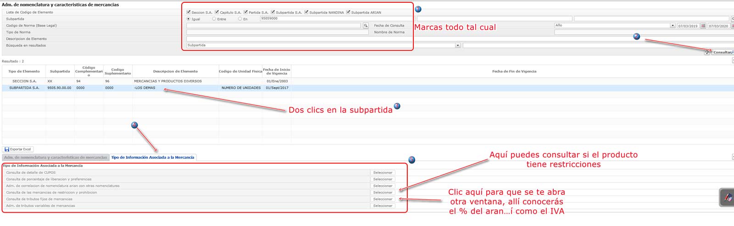Viewport: 734px width, 226px height.
Task: Select the Igual radio button
Action: coord(189,19)
